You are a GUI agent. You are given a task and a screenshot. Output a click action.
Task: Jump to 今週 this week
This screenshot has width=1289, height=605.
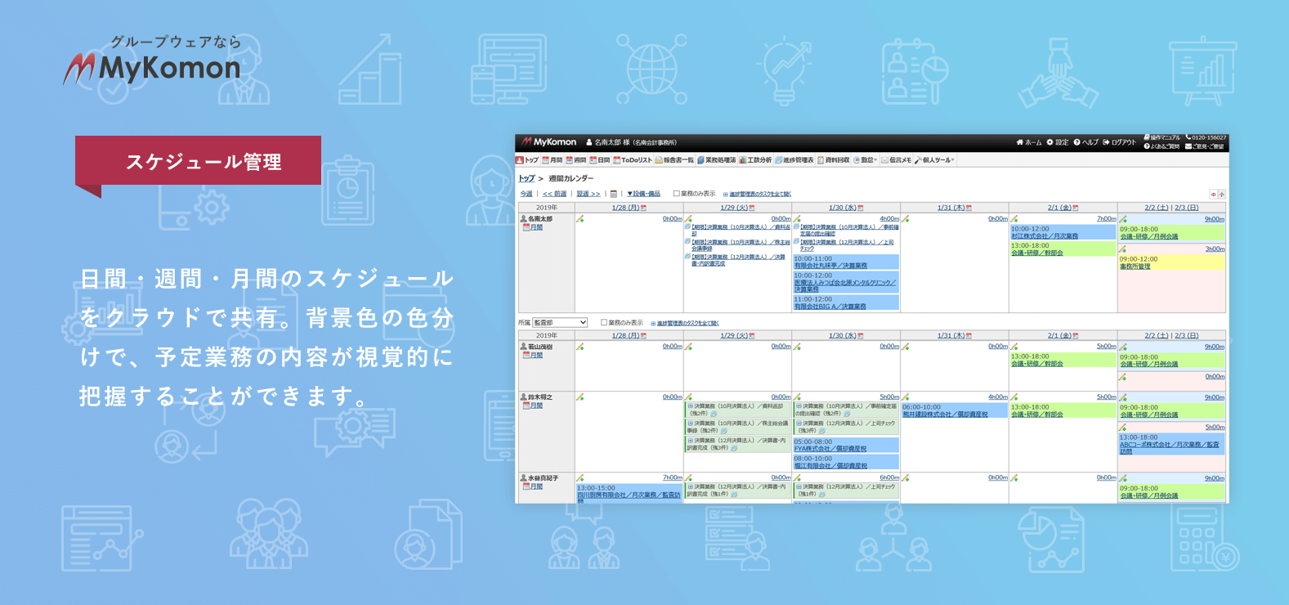[526, 194]
